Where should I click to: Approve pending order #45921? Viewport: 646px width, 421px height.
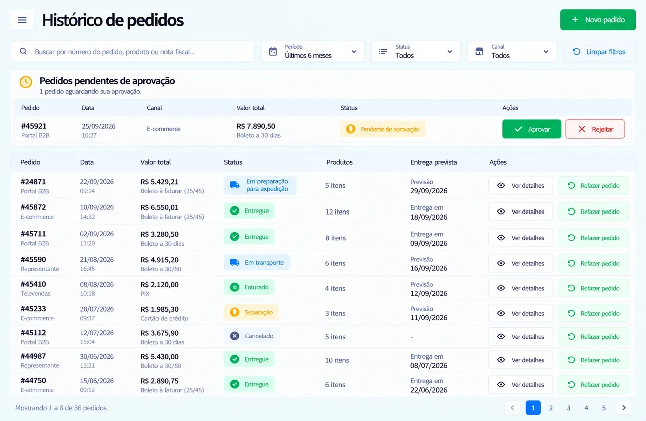click(x=532, y=129)
